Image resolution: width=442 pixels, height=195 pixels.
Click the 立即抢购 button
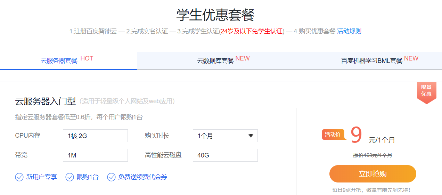point(373,174)
